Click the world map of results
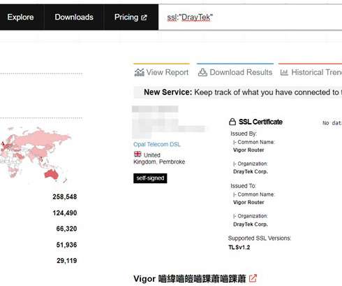Viewport: 342px width, 286px height. 36,155
